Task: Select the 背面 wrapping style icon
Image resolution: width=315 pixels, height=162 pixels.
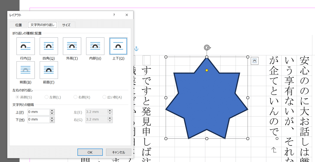Action: pyautogui.click(x=25, y=70)
